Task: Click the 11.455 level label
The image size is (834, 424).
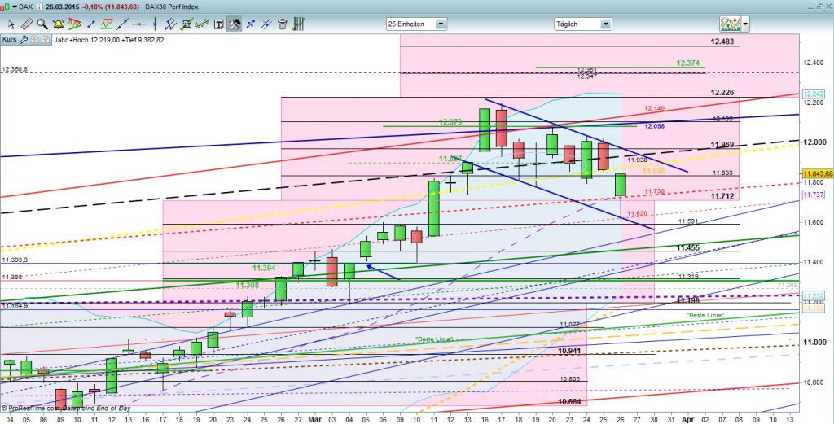Action: [x=687, y=247]
